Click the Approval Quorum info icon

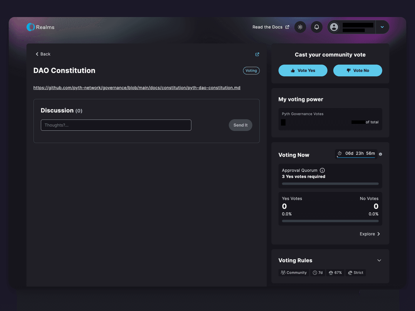tap(322, 170)
